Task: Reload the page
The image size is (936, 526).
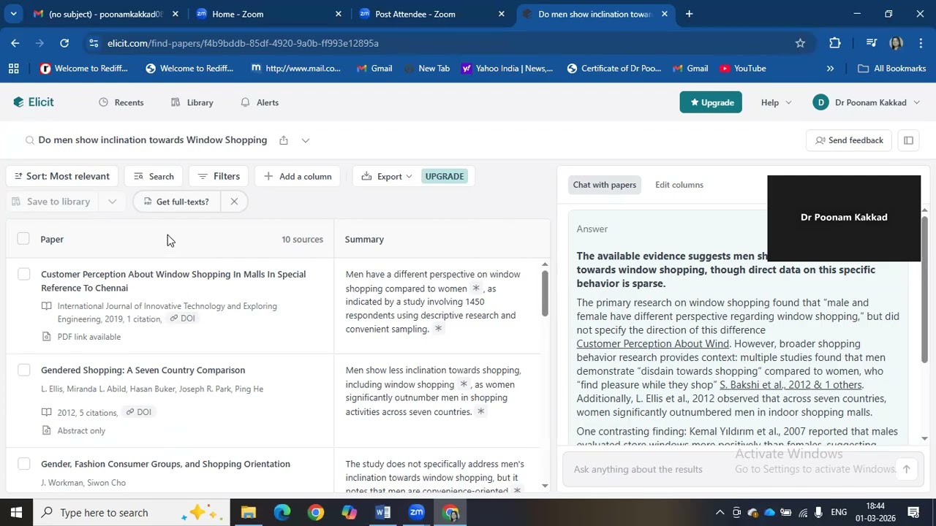Action: (64, 43)
